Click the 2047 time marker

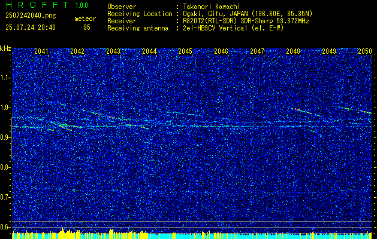pos(257,51)
